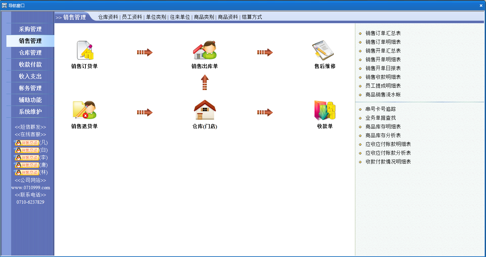Viewport: 486px width, 257px height.
Task: Open 销售订单汇总表 report
Action: tap(383, 33)
